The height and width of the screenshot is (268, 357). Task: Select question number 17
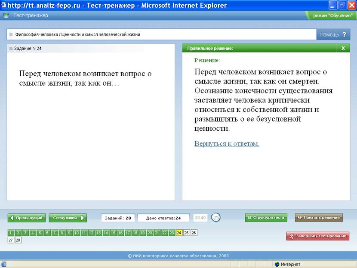128,233
